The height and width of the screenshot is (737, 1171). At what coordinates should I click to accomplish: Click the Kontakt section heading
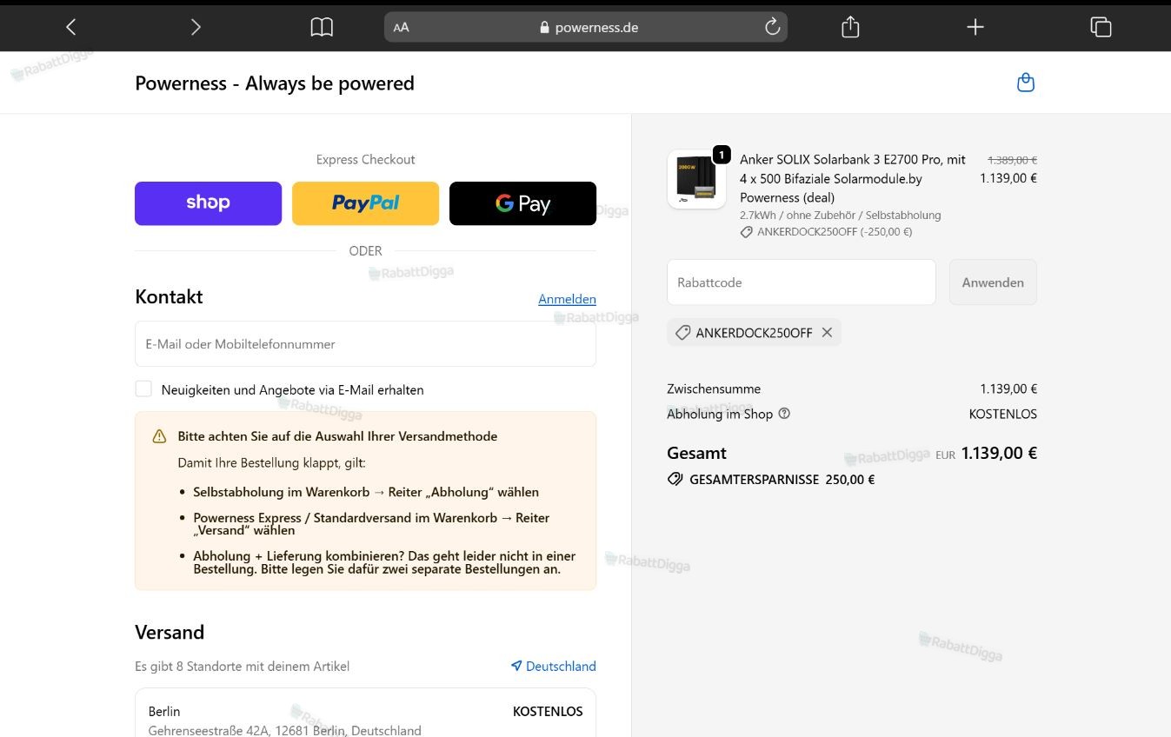tap(169, 296)
